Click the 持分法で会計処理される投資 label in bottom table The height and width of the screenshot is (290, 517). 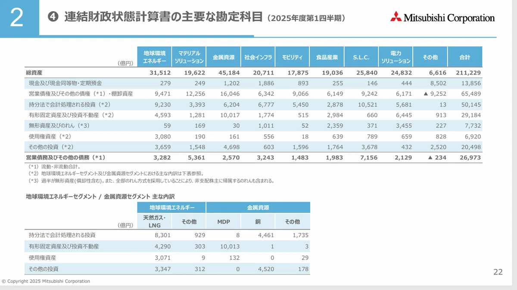point(62,235)
